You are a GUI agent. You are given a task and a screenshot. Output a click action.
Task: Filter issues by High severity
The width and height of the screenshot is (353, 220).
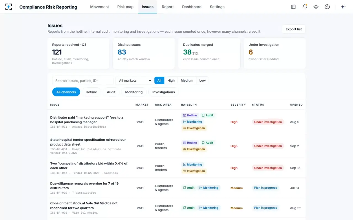tap(171, 81)
